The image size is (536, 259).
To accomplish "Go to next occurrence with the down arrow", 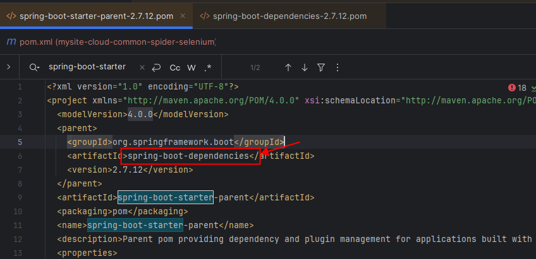I will (x=305, y=67).
